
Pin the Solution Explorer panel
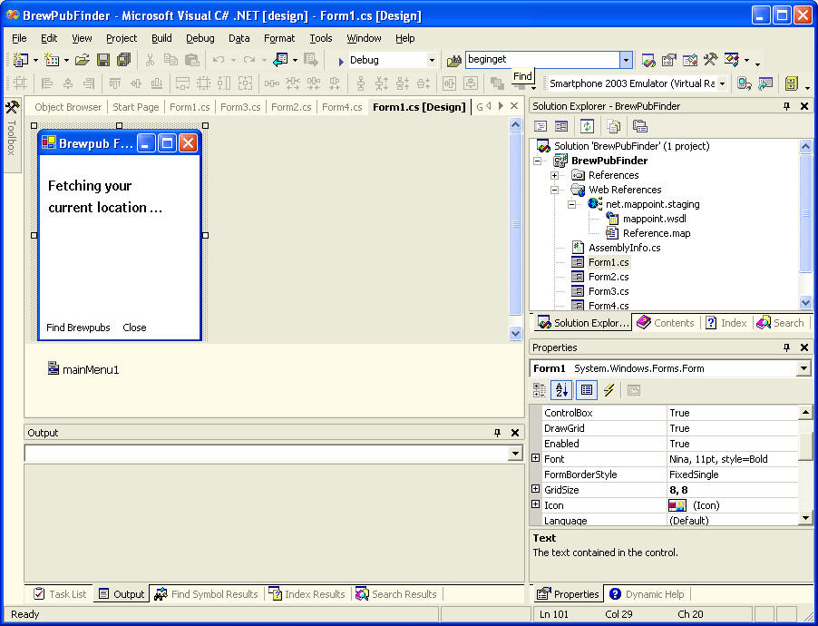point(786,106)
